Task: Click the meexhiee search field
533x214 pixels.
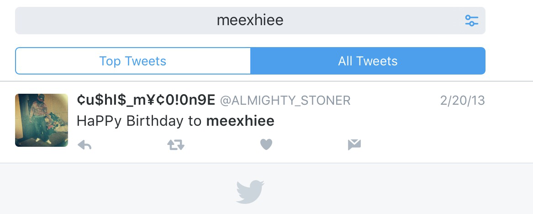Action: tap(250, 21)
